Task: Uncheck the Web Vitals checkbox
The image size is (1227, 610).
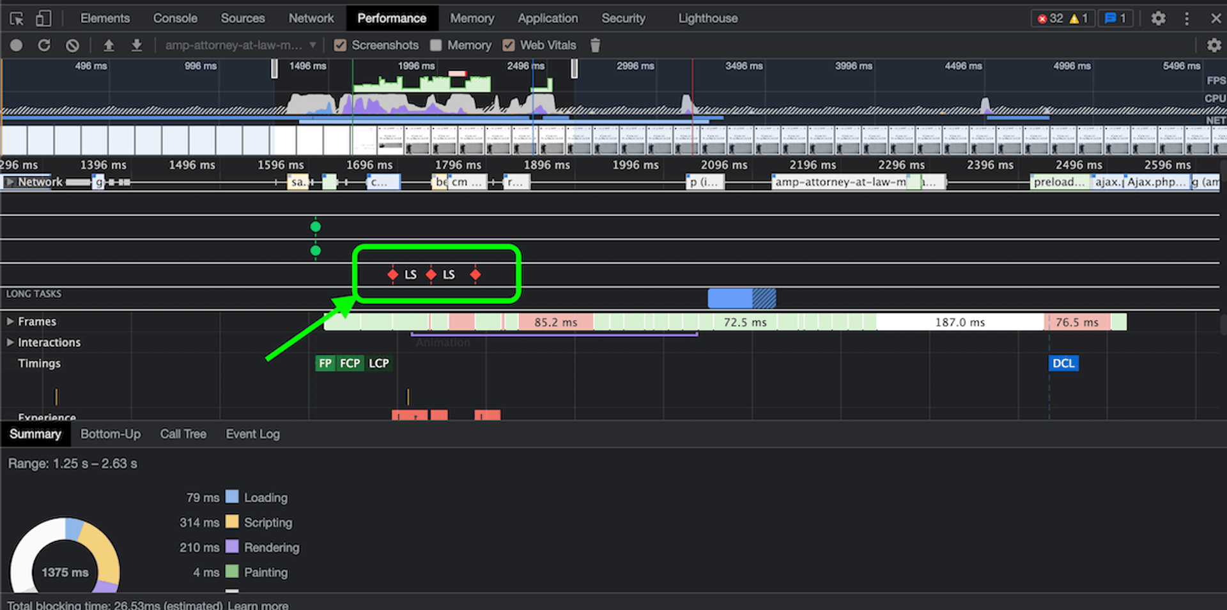Action: (509, 45)
